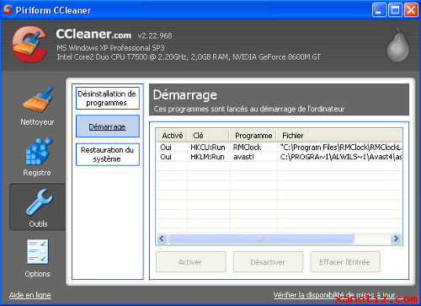421x306 pixels.
Task: Click the CCleaner title bar icon
Action: pos(8,9)
